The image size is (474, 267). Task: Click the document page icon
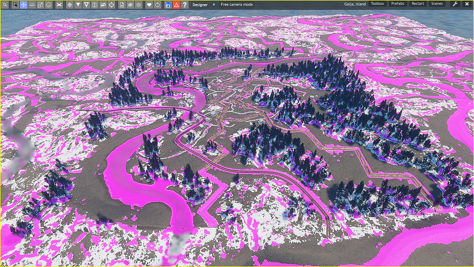click(x=122, y=5)
